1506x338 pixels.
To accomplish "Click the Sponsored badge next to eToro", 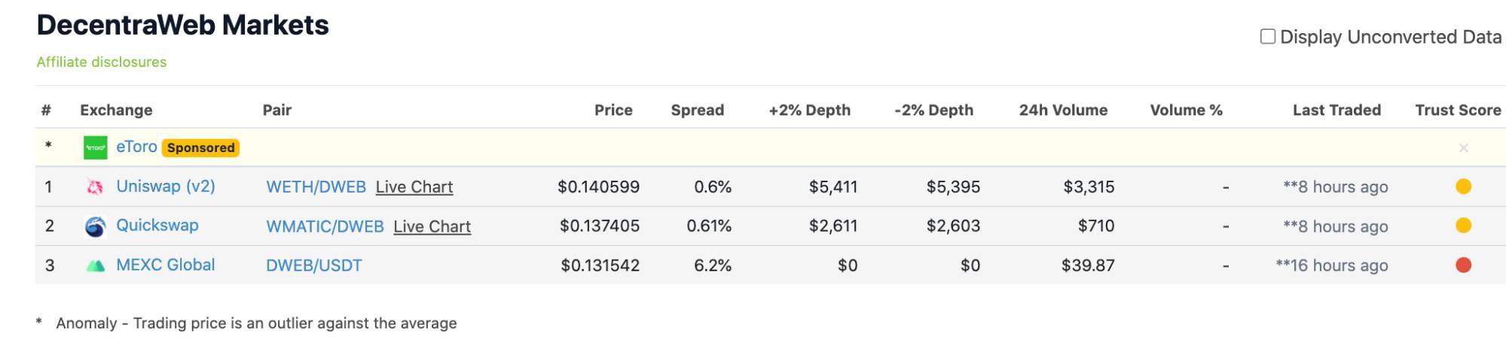I will tap(200, 148).
